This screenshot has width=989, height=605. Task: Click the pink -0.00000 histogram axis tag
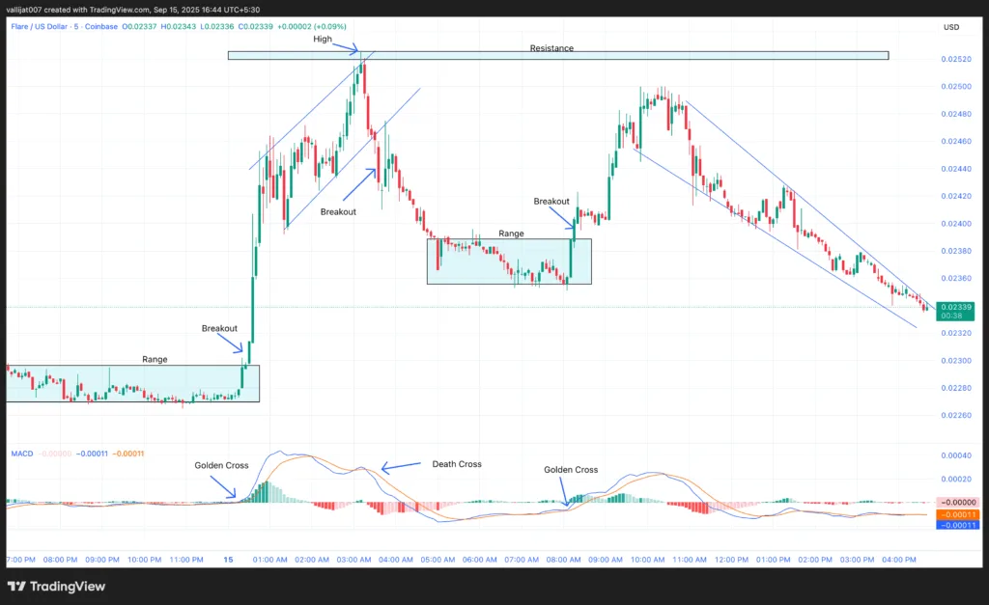point(957,503)
